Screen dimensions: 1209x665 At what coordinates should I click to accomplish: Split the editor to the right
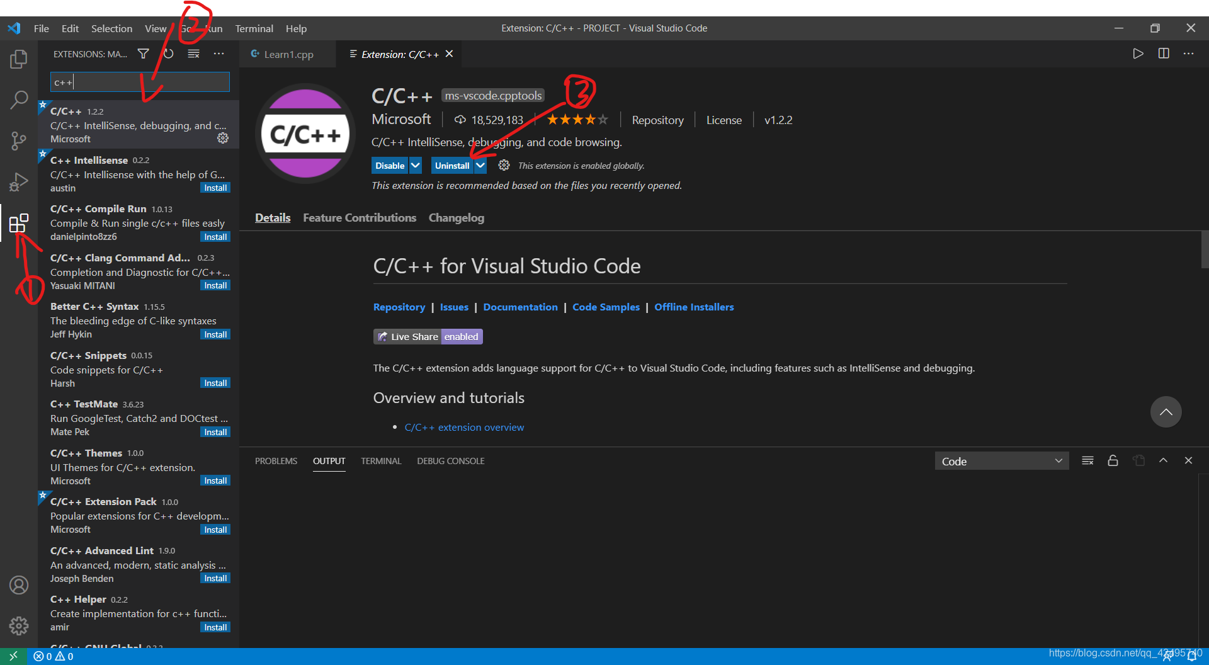pos(1164,54)
